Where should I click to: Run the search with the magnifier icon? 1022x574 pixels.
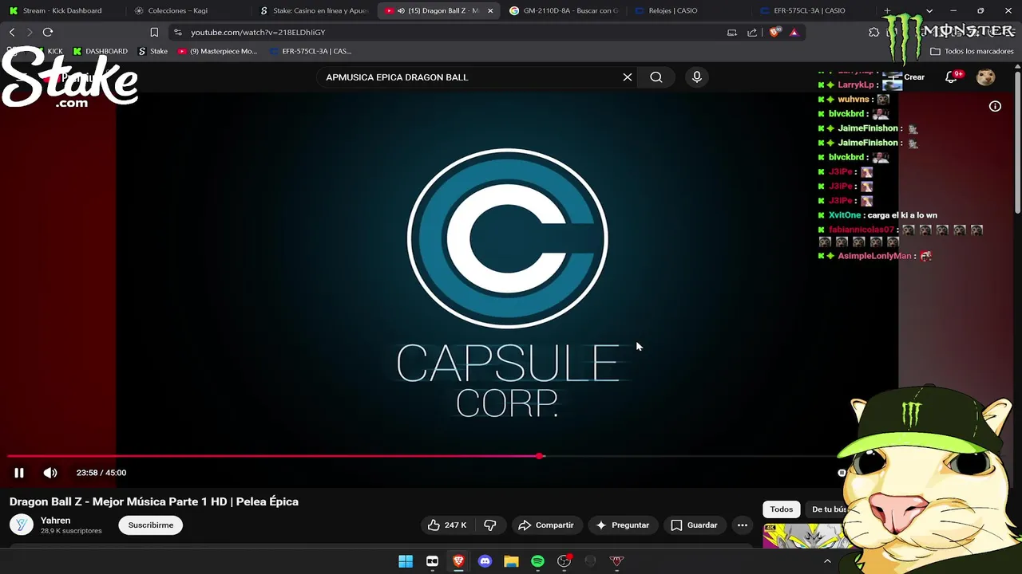[656, 77]
